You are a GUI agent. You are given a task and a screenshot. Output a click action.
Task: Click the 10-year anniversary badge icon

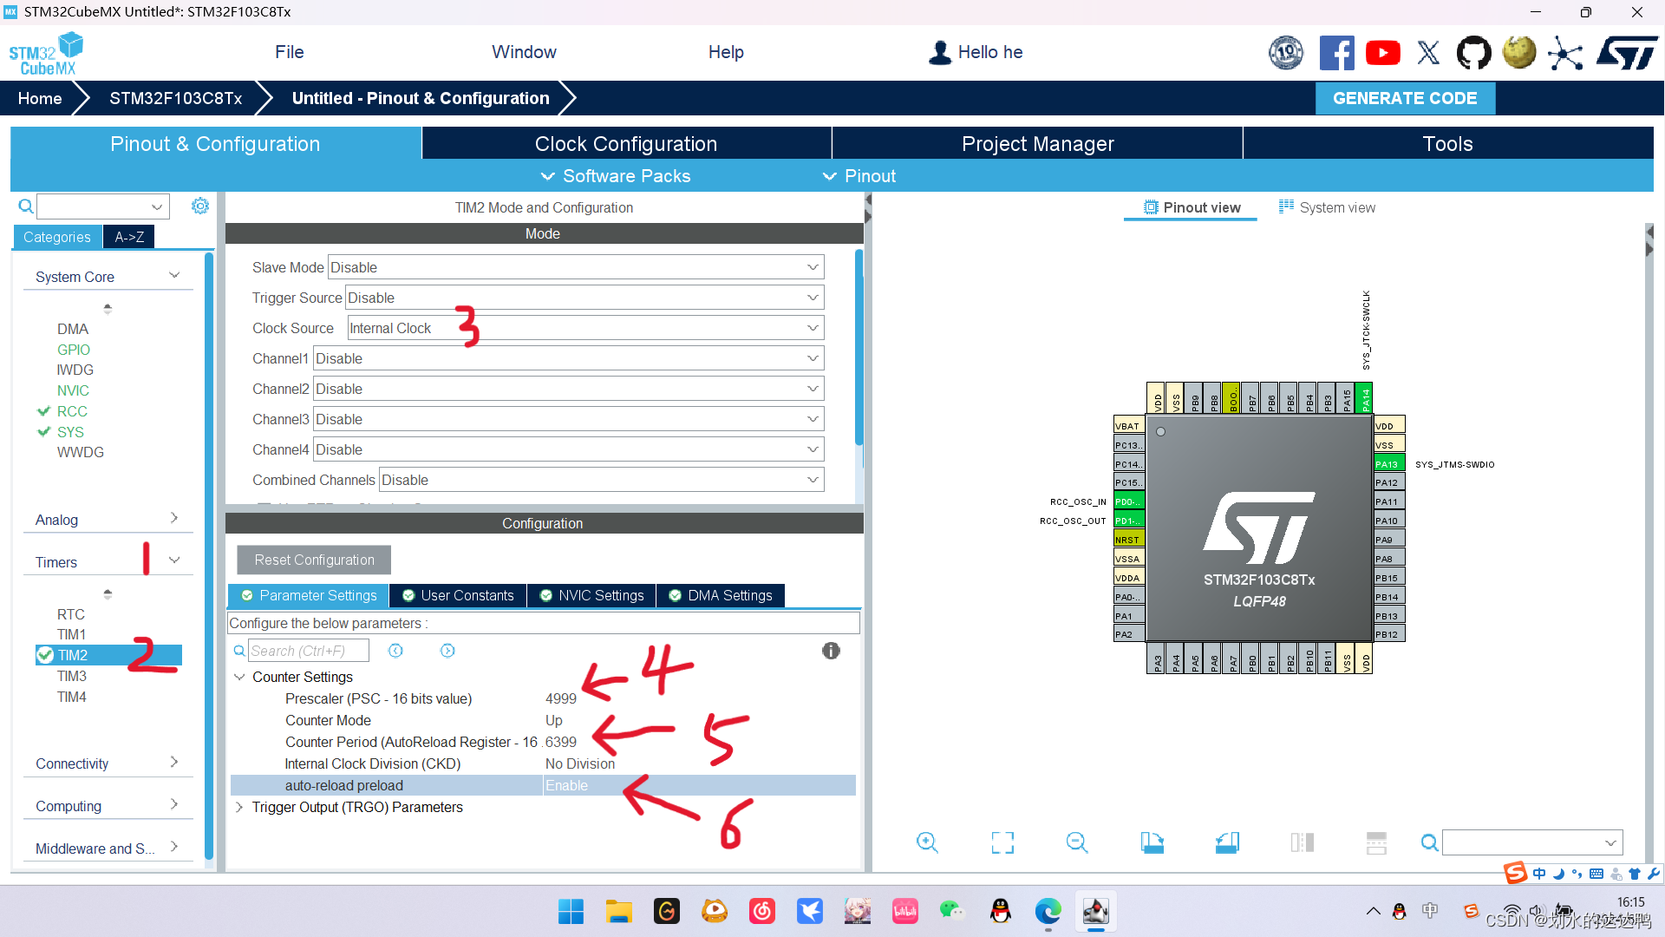pyautogui.click(x=1286, y=53)
